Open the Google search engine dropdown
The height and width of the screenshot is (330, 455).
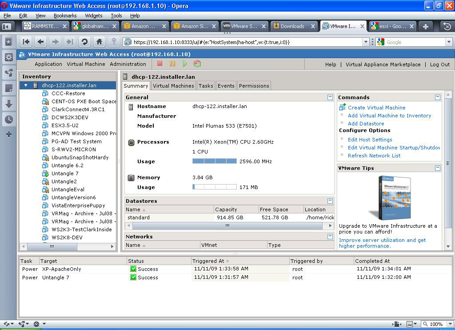[x=449, y=42]
